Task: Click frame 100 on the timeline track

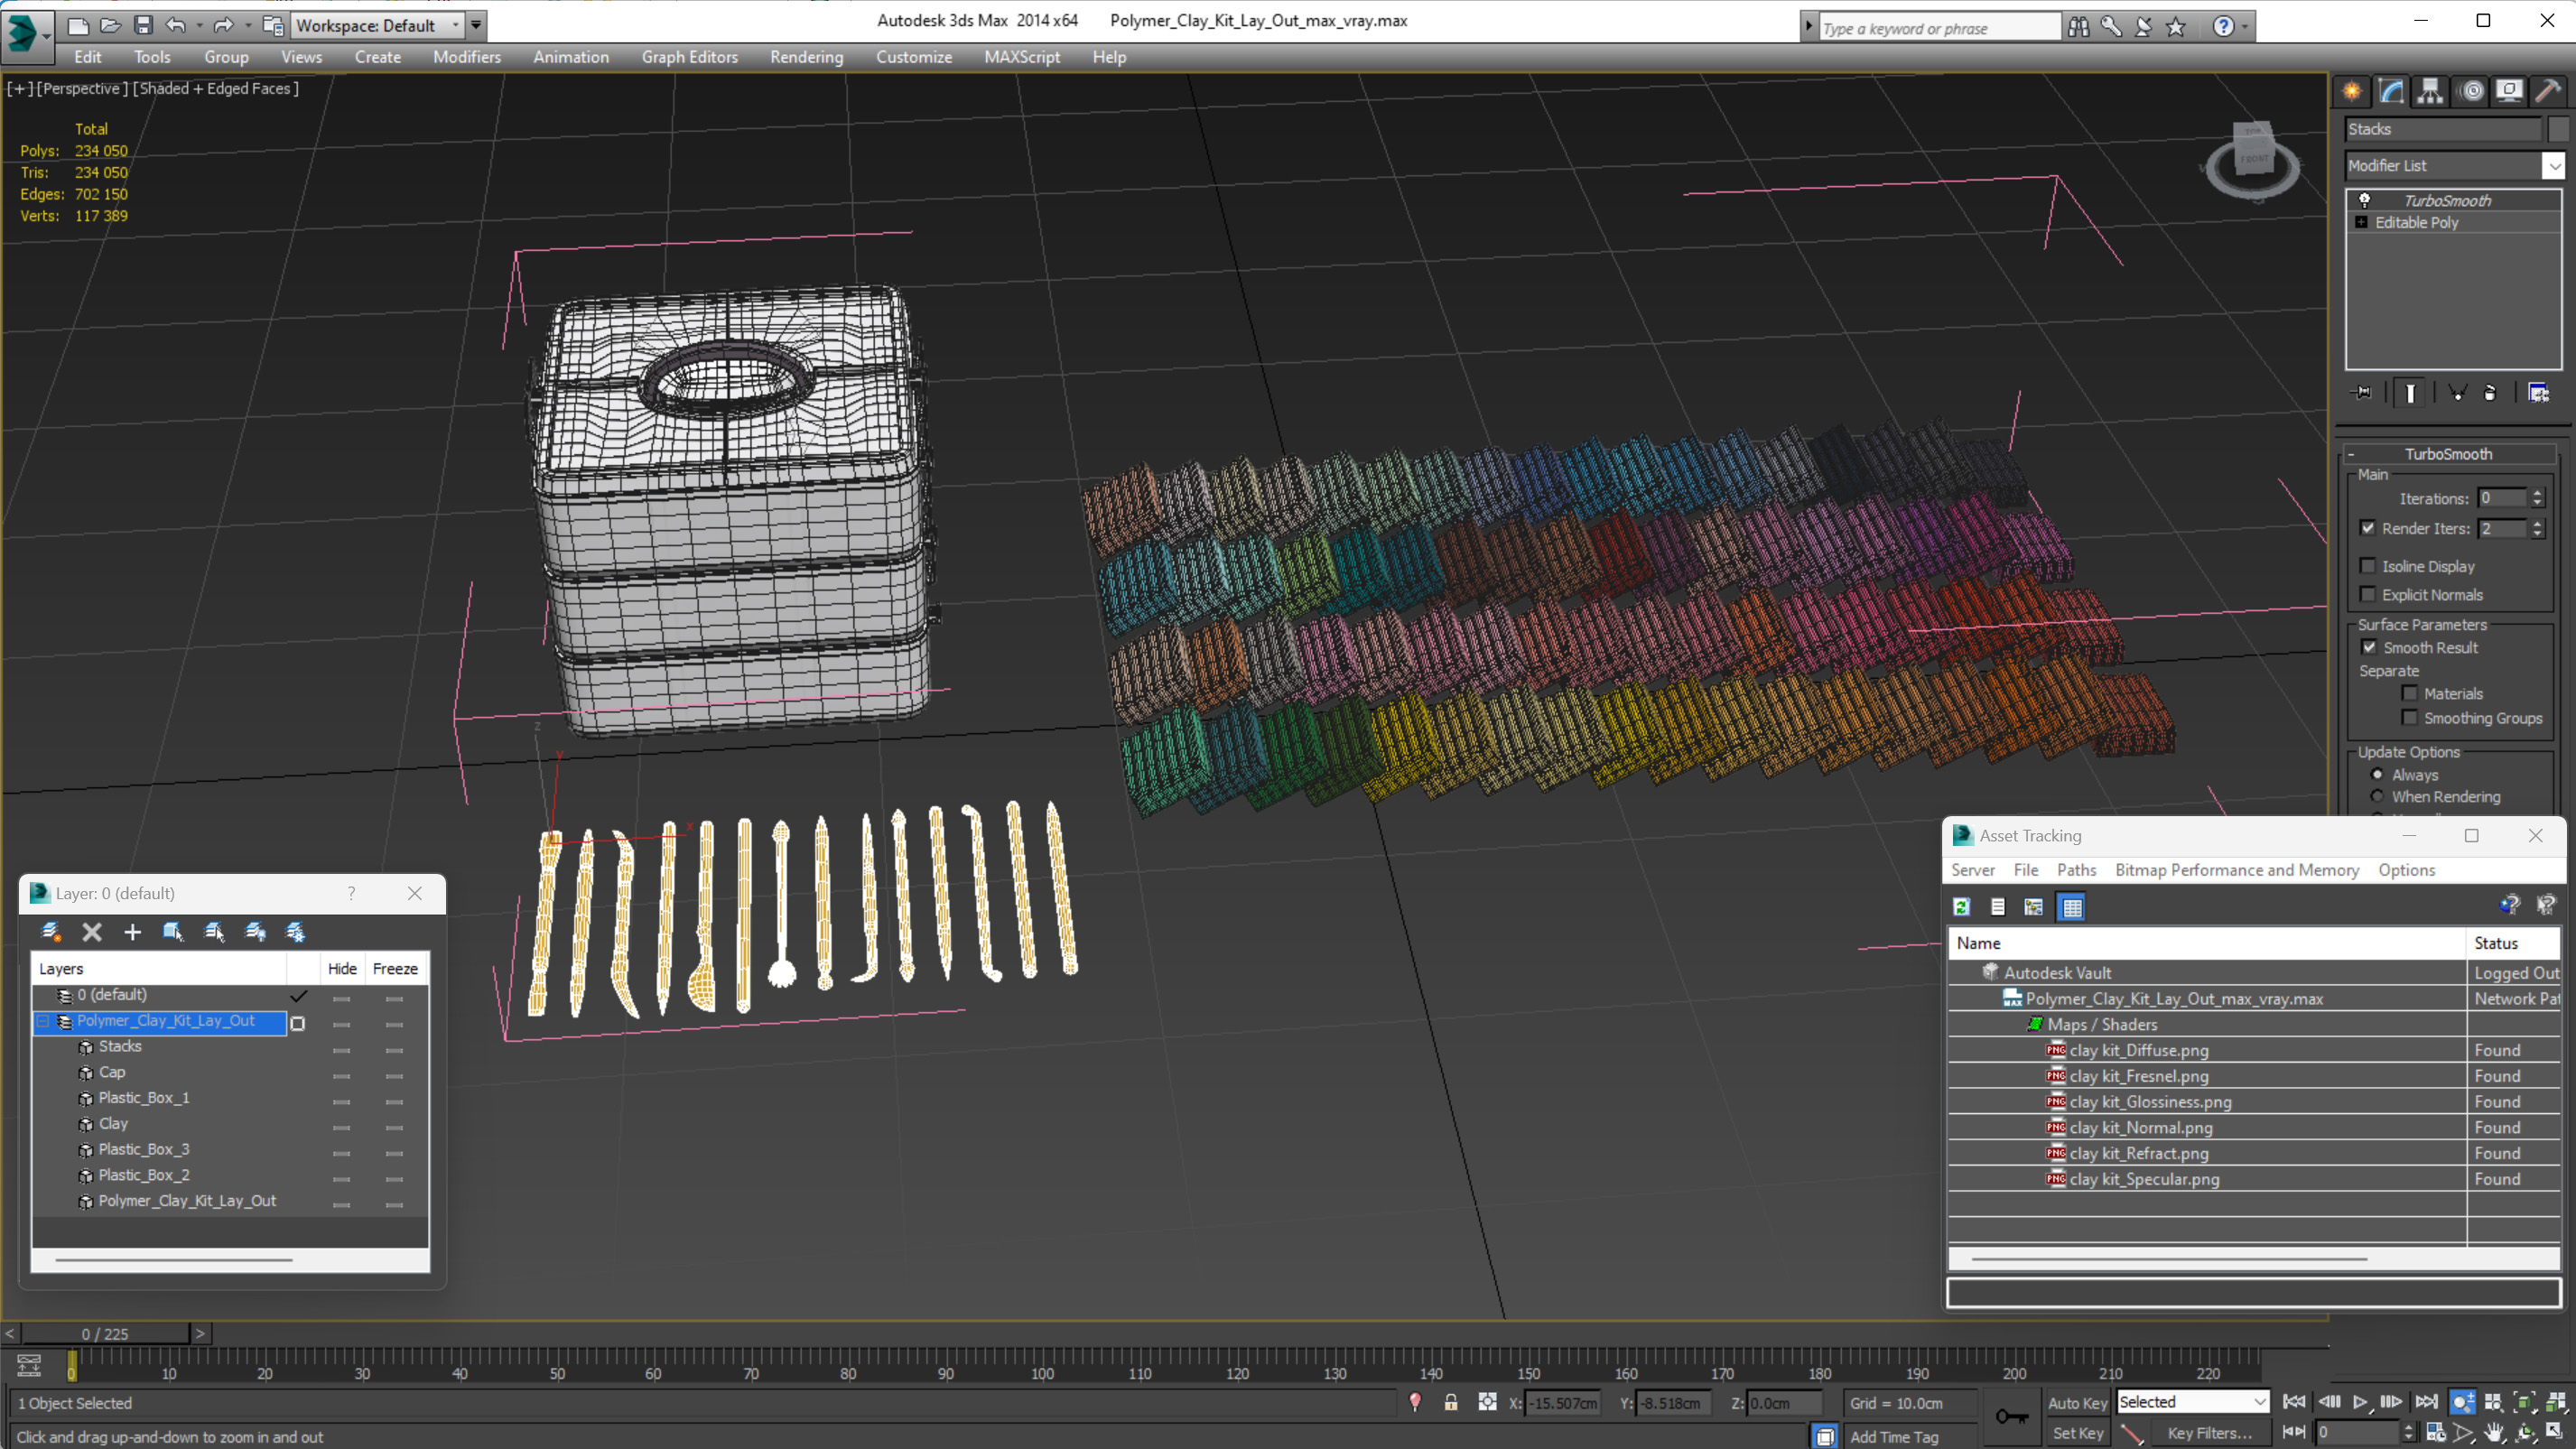Action: [x=1042, y=1364]
